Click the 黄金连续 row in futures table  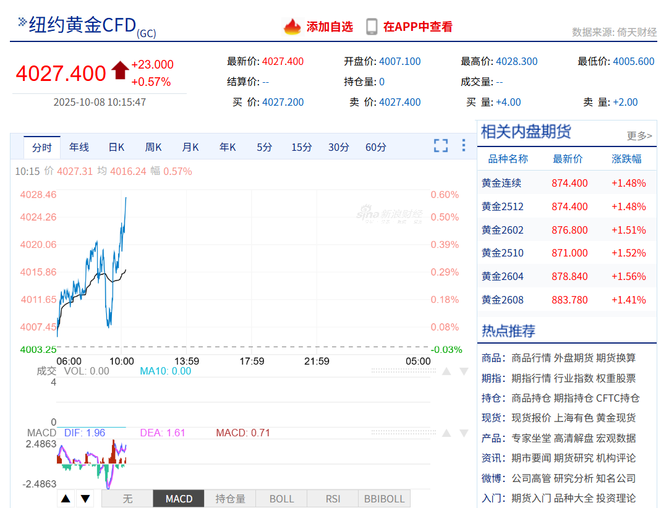click(501, 183)
